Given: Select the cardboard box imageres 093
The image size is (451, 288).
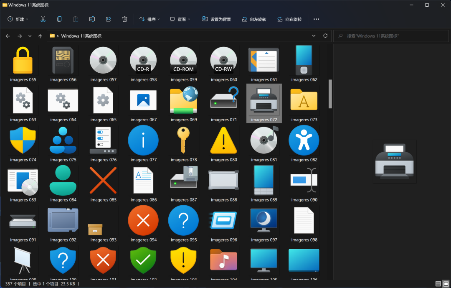Looking at the screenshot, I should point(95,229).
